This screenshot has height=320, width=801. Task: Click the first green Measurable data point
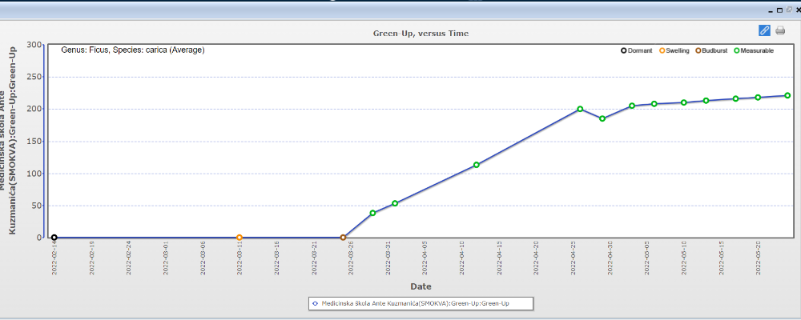[372, 213]
